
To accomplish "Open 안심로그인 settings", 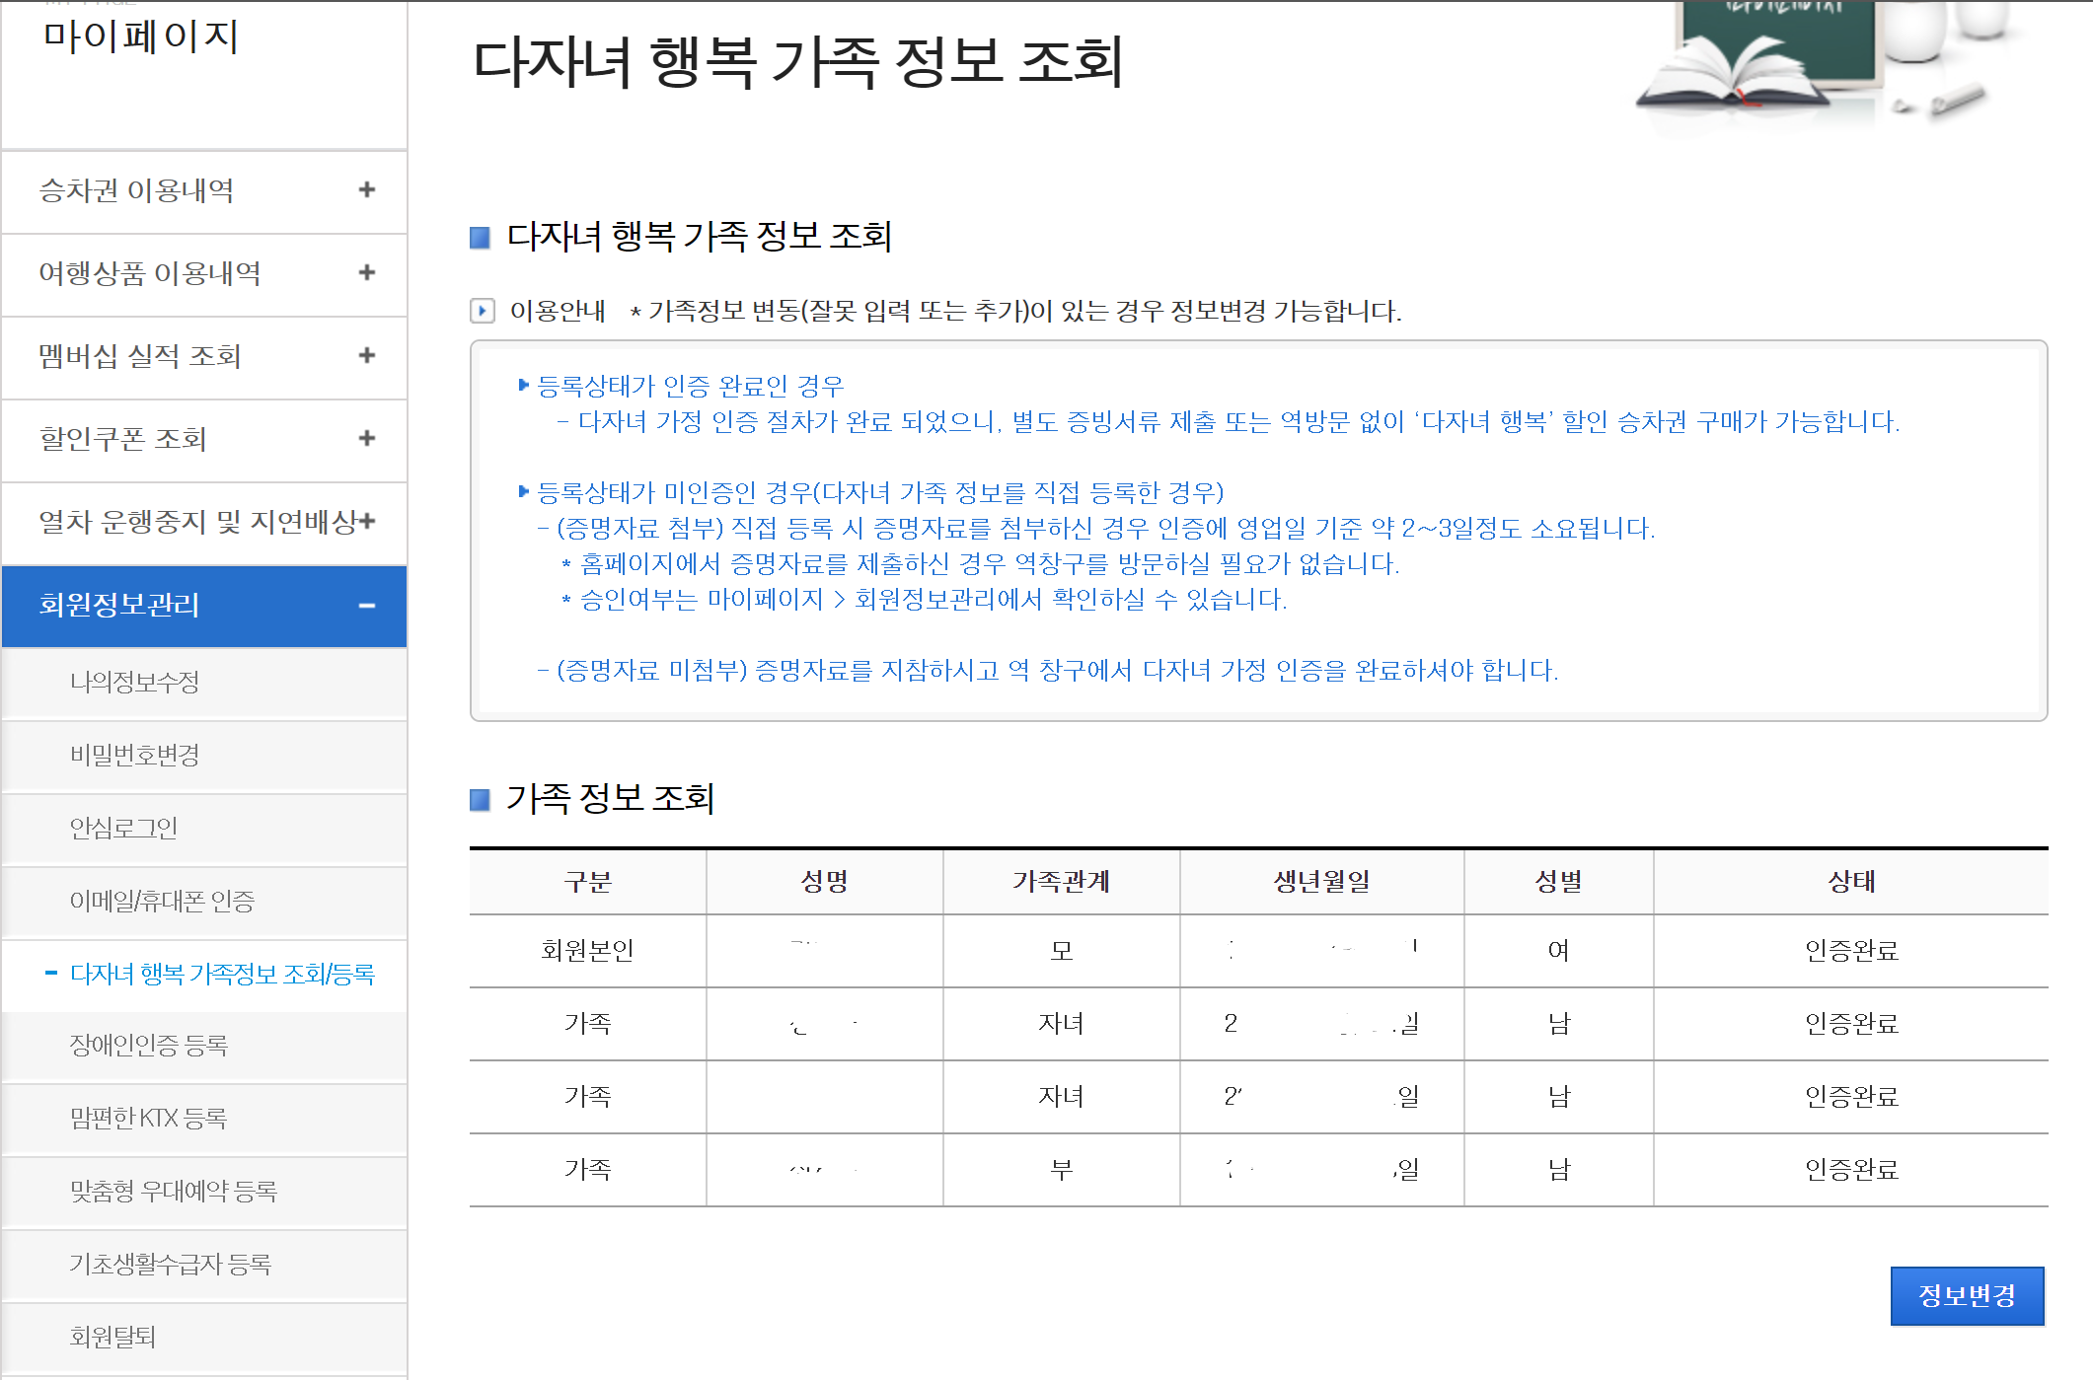I will (x=123, y=828).
